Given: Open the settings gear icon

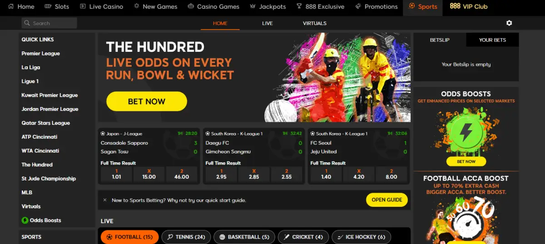Looking at the screenshot, I should pos(509,23).
